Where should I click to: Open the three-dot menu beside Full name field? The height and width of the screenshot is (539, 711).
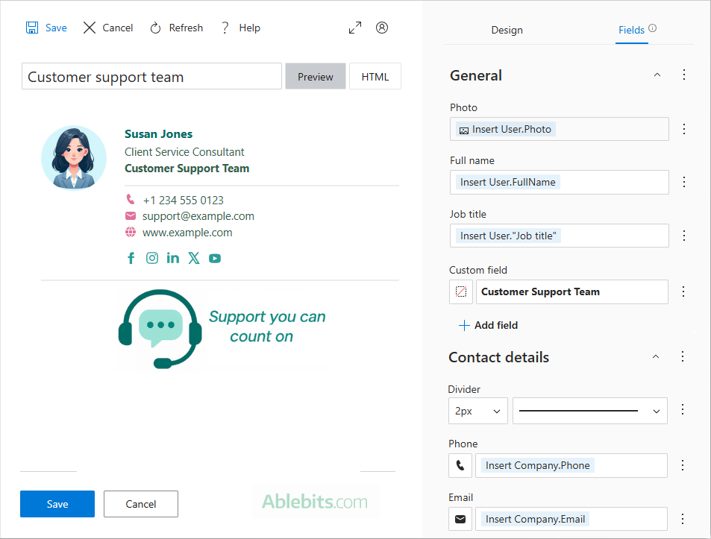[684, 182]
